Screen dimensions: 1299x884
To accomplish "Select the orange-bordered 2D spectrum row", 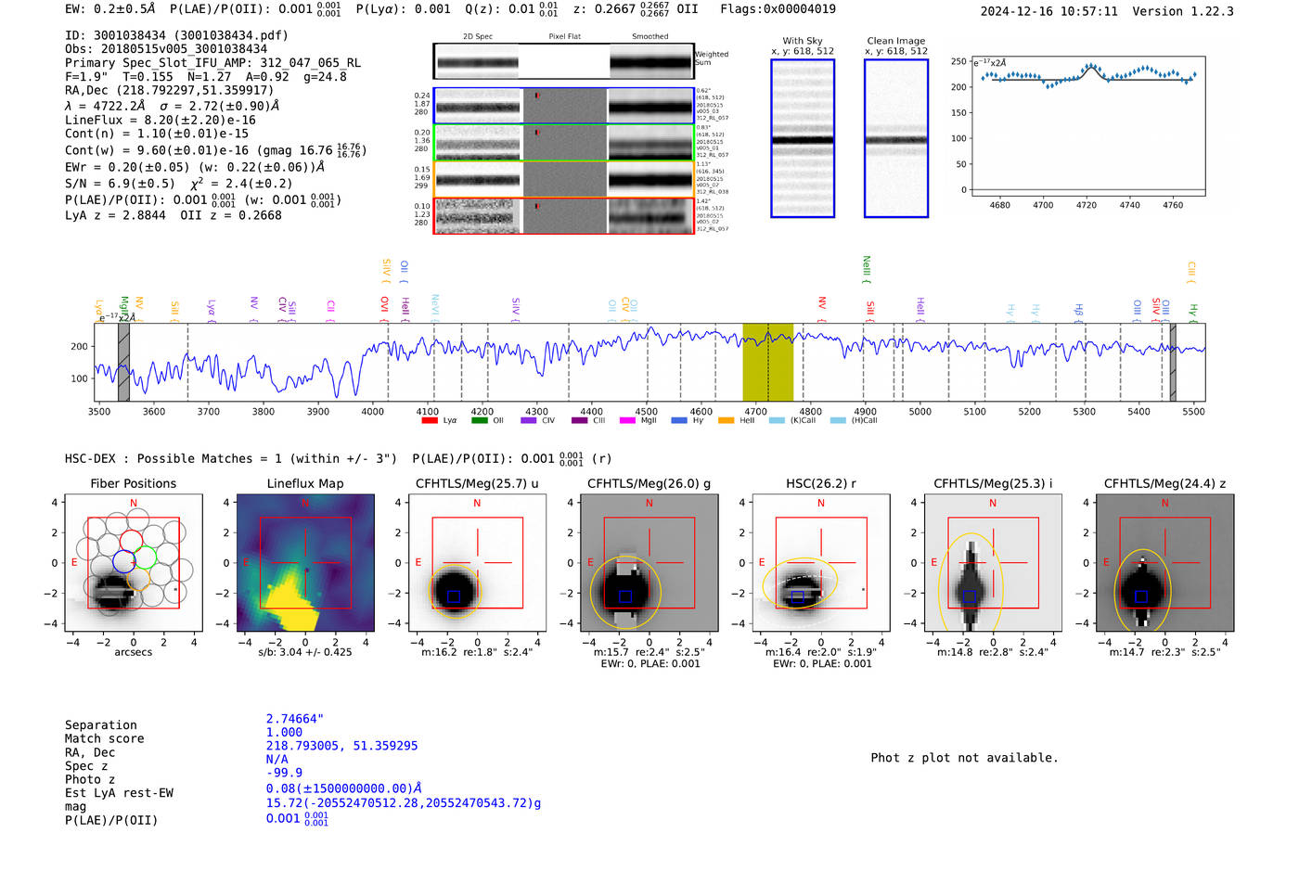I will click(x=564, y=179).
